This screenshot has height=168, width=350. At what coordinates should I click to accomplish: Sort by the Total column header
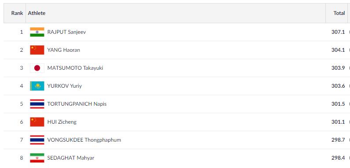coord(339,13)
